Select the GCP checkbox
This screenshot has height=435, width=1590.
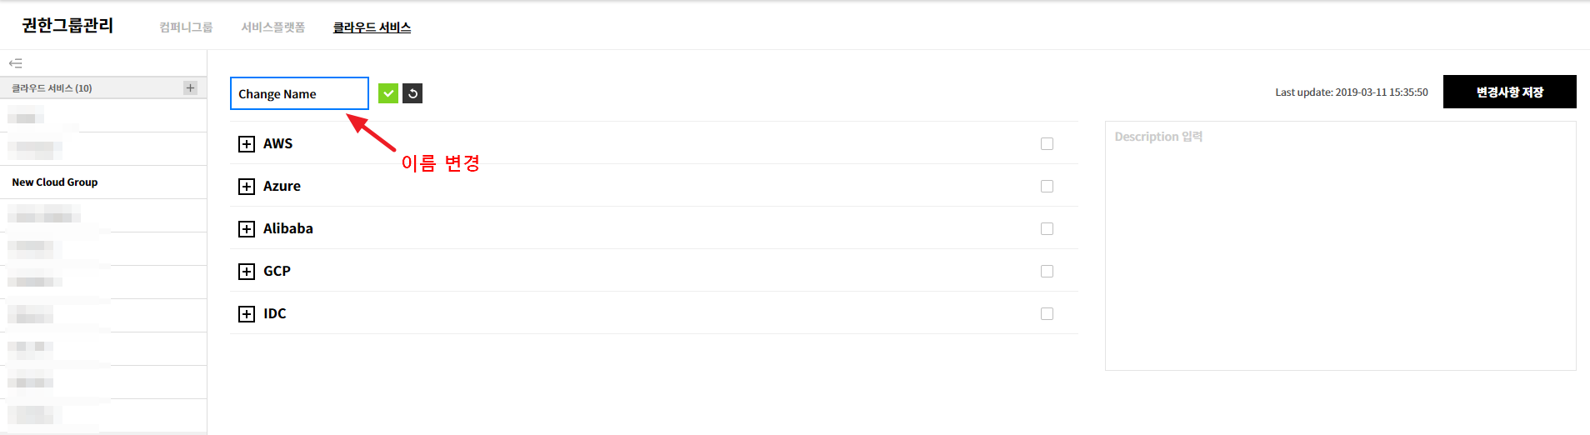(x=1047, y=272)
